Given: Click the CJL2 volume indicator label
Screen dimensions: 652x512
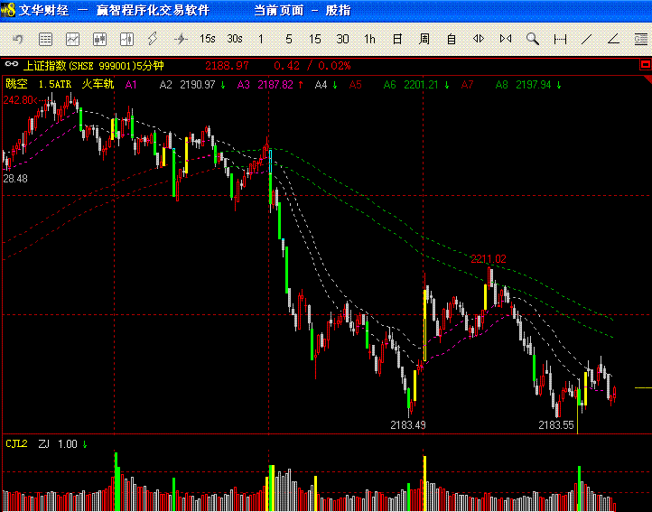Looking at the screenshot, I should click(x=16, y=443).
